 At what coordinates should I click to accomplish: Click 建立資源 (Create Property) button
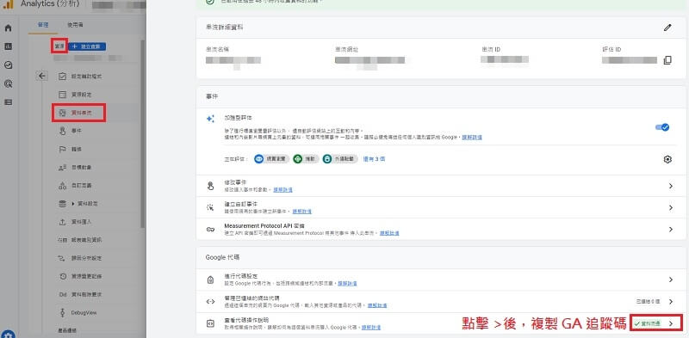click(x=88, y=46)
